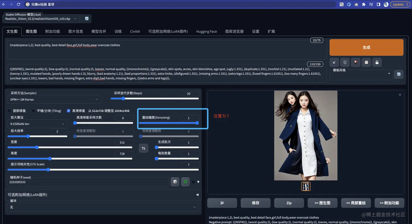Apply template style with the clipboard icon
This screenshot has height=224, width=412.
click(x=366, y=62)
